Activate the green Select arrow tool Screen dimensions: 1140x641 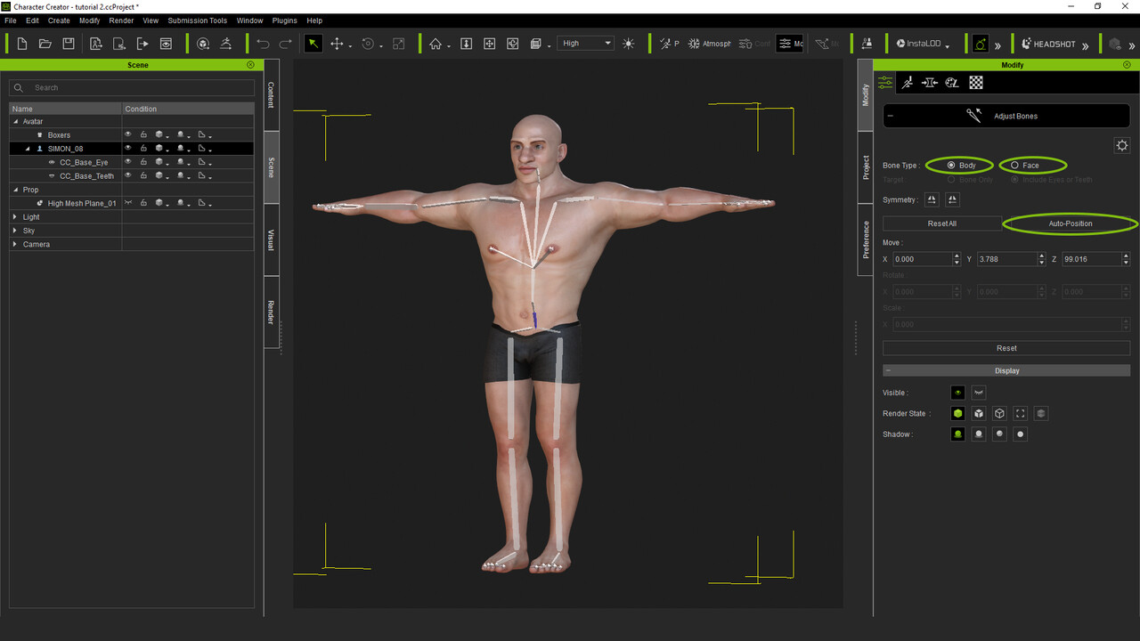[313, 44]
